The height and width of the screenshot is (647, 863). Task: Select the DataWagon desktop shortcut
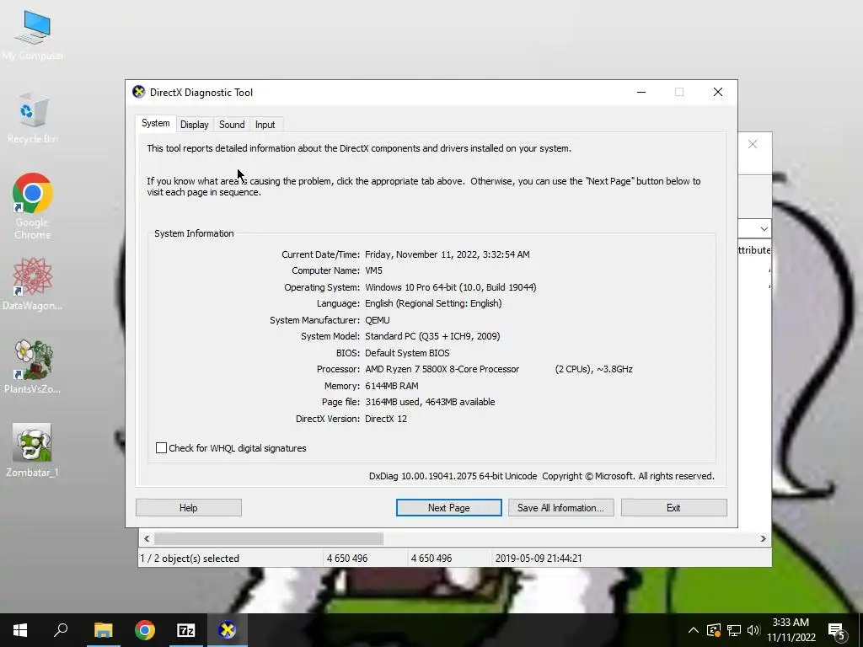(x=33, y=284)
